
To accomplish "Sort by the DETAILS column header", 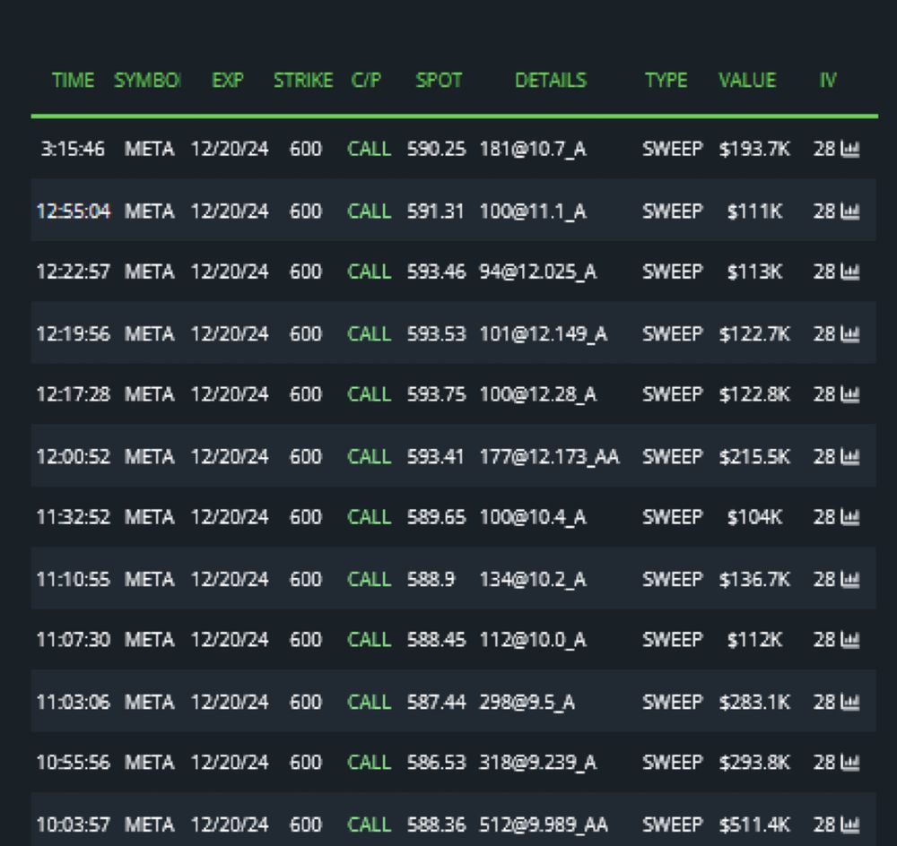I will (551, 80).
